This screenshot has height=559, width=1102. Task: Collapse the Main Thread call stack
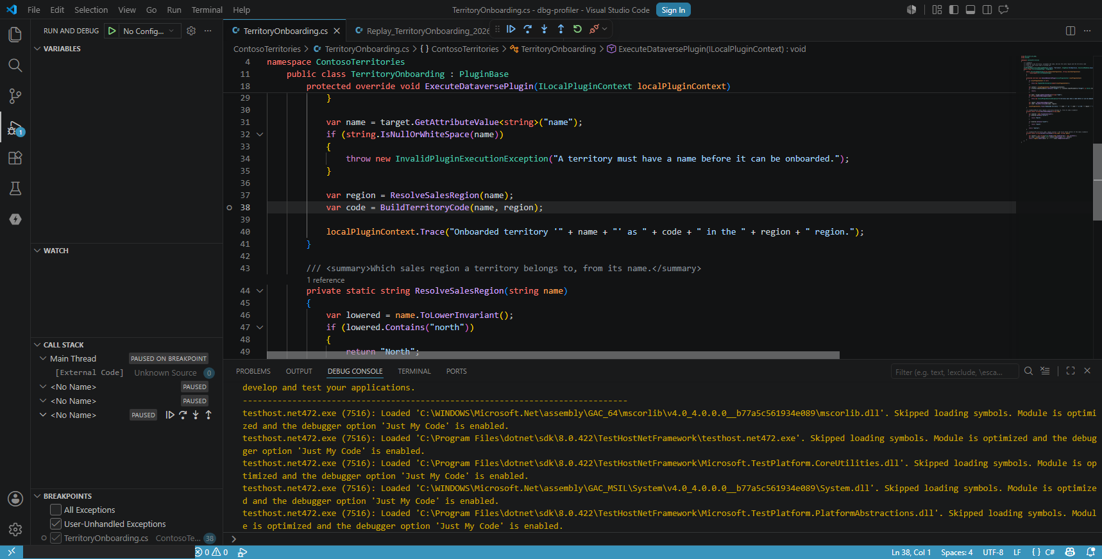click(43, 358)
